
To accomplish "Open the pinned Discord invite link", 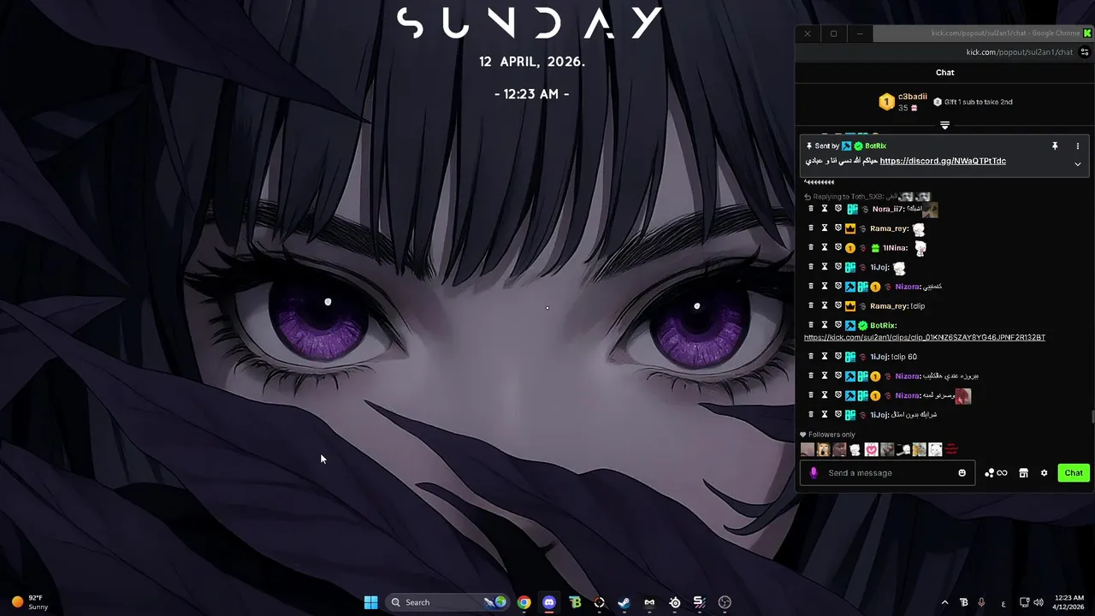I will 943,161.
